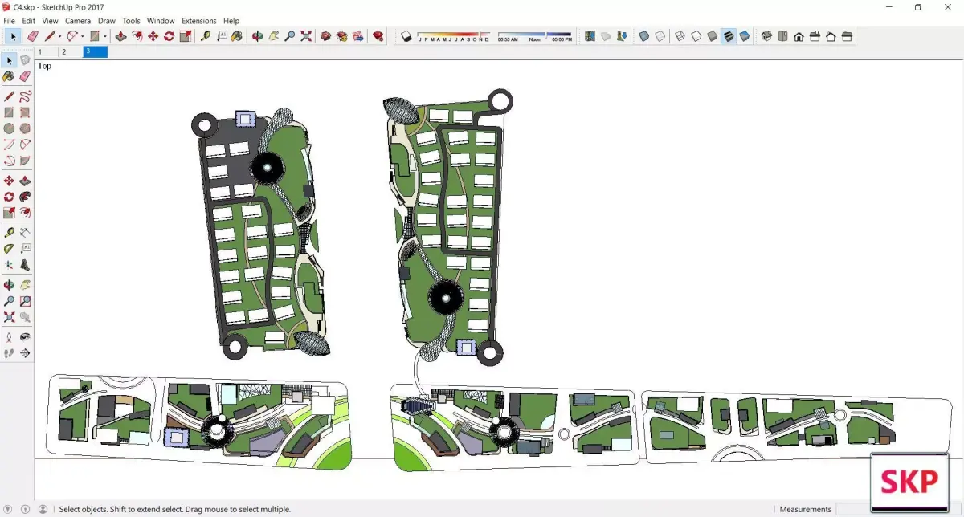Expand the Arc tool dropdown arrow
Viewport: 964px width, 517px height.
click(82, 37)
